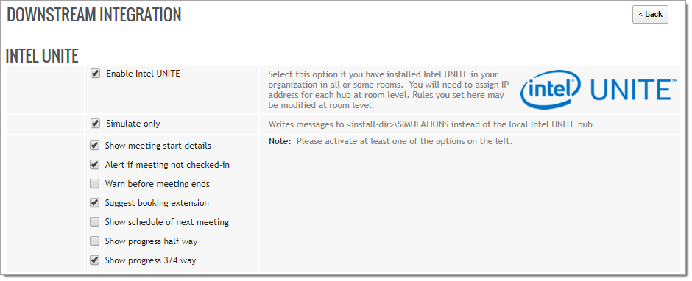Click the 'Please activate at least one' sentence
The width and height of the screenshot is (692, 281).
[x=404, y=141]
